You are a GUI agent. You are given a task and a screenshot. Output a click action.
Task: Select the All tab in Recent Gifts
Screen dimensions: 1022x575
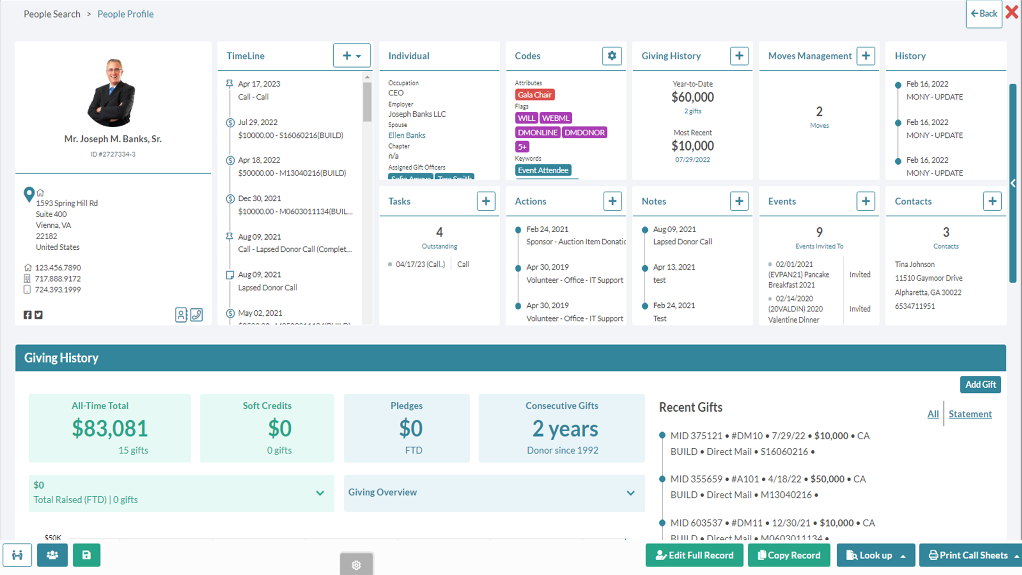pyautogui.click(x=933, y=414)
